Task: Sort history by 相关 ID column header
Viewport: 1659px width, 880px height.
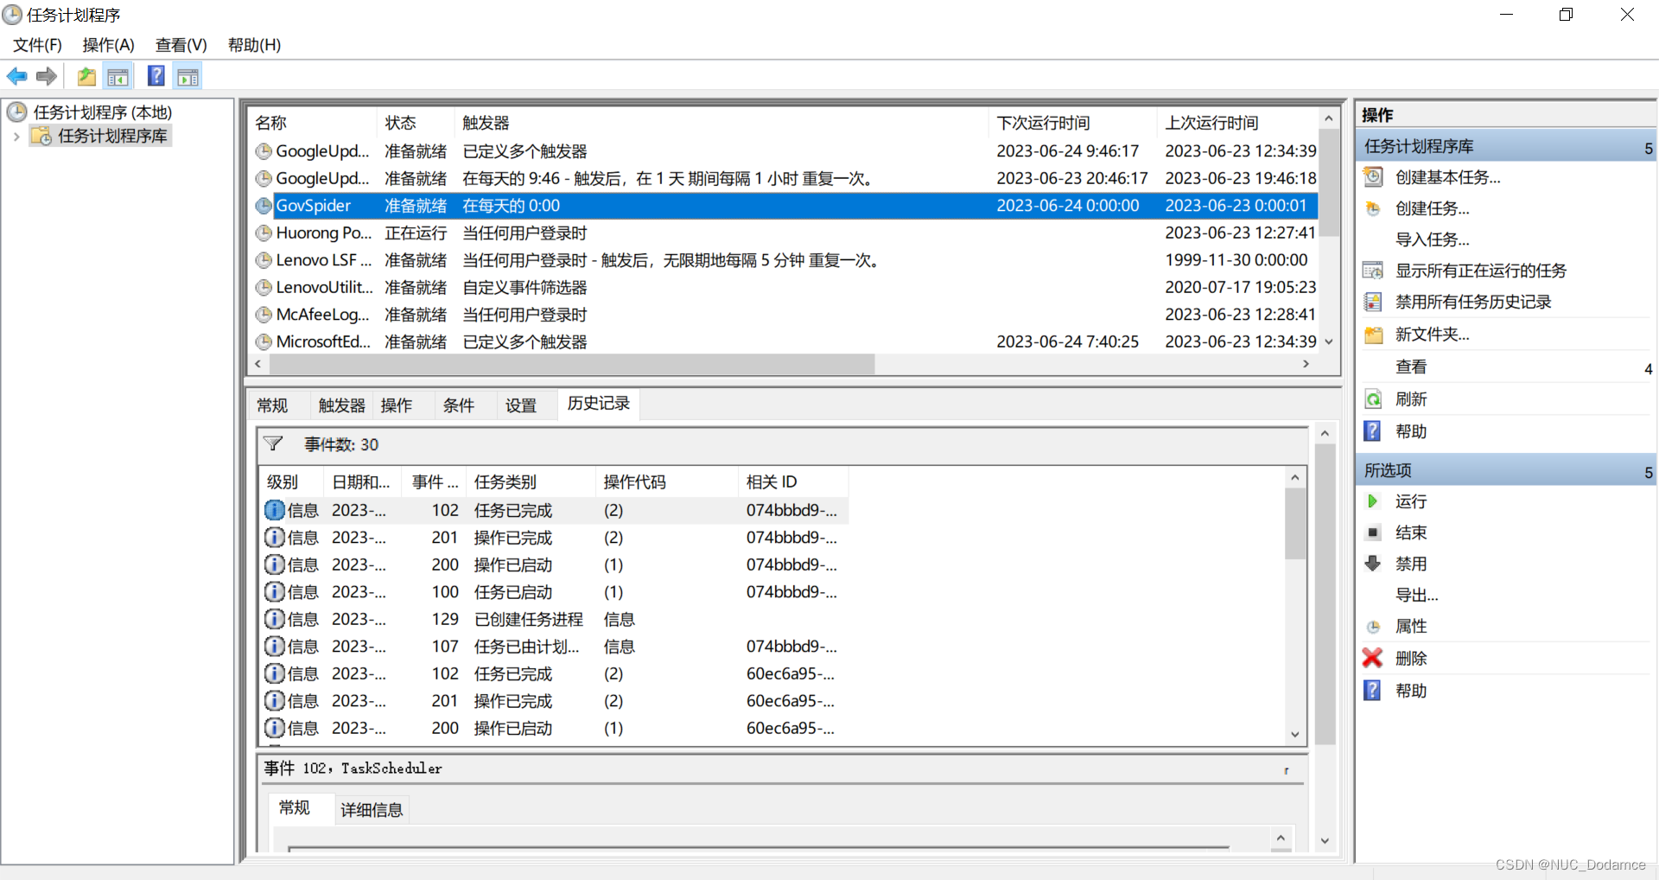Action: pos(792,481)
